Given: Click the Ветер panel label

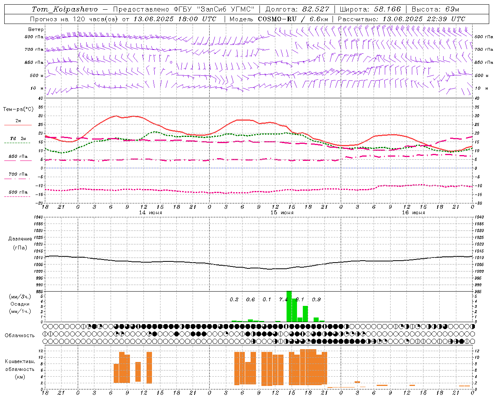Looking at the screenshot, I should 36,29.
